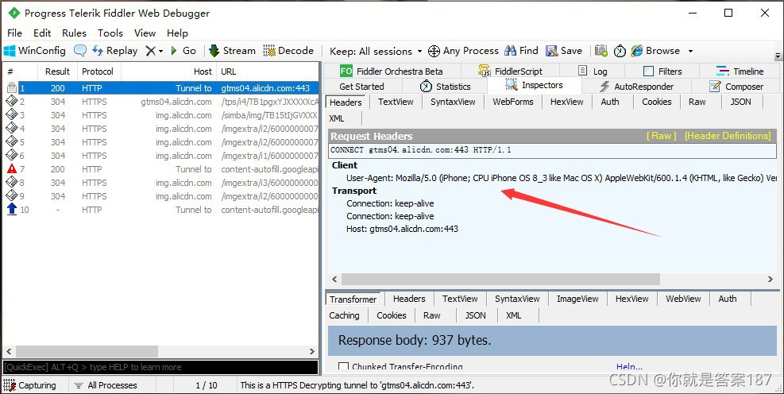Open the Log tab
Image resolution: width=784 pixels, height=394 pixels.
(592, 71)
